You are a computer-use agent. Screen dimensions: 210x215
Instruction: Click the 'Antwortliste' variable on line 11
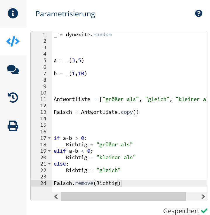(x=72, y=99)
